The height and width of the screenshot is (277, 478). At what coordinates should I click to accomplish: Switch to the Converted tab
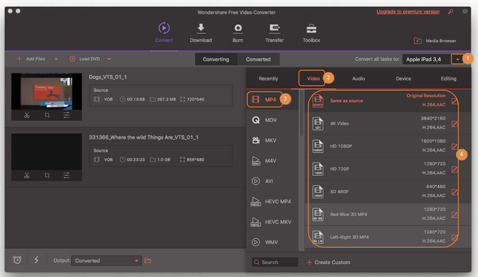(258, 59)
